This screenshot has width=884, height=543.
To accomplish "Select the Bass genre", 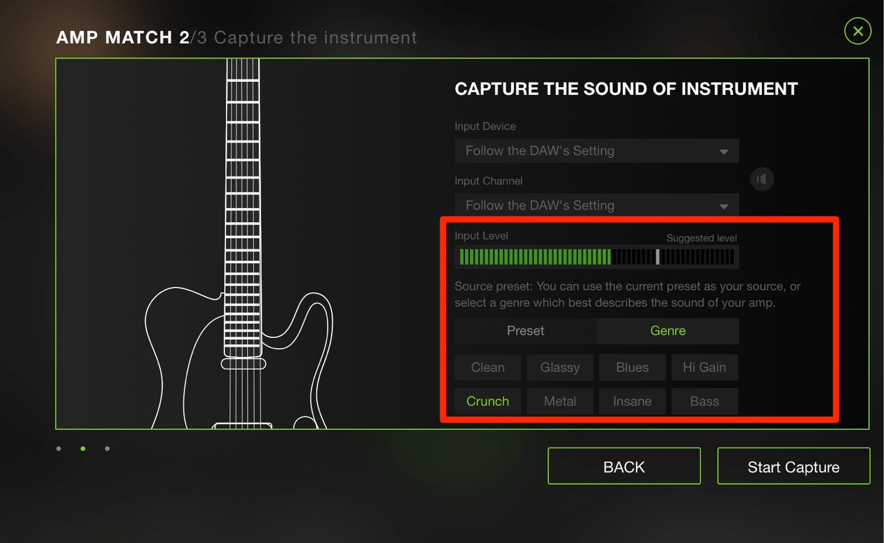I will coord(704,401).
